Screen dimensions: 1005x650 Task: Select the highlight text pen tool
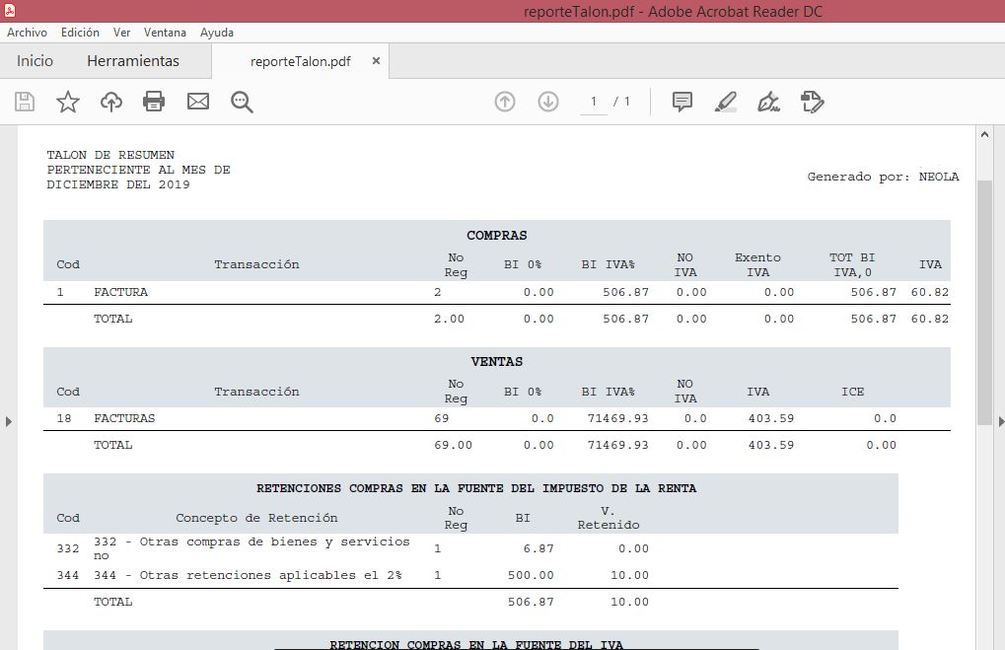click(x=726, y=102)
